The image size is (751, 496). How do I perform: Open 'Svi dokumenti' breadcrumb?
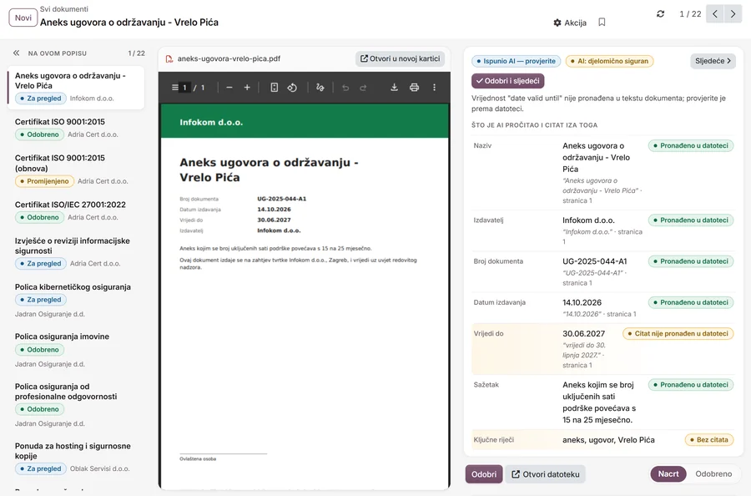click(x=63, y=9)
